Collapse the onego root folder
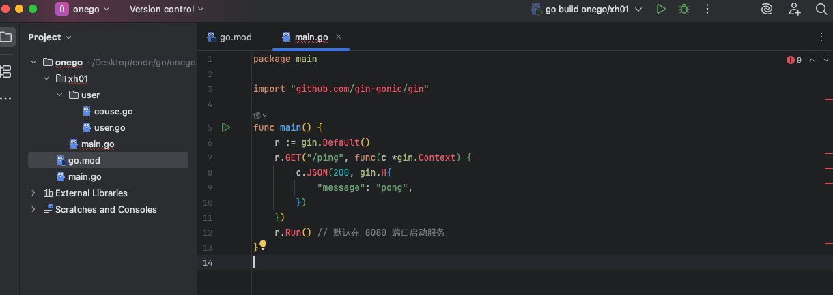 [x=33, y=62]
